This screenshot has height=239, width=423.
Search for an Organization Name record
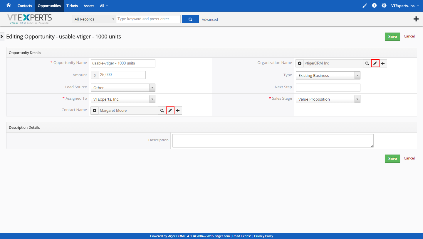(367, 63)
